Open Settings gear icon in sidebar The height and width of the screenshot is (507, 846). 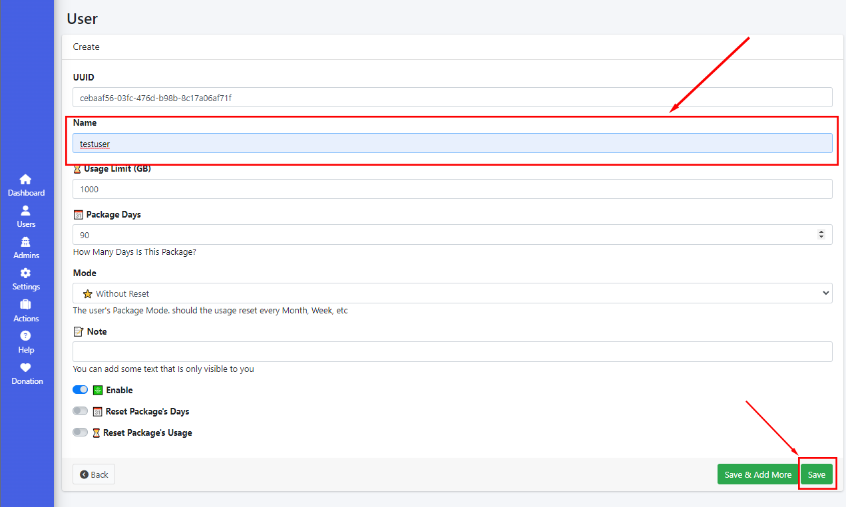point(25,273)
